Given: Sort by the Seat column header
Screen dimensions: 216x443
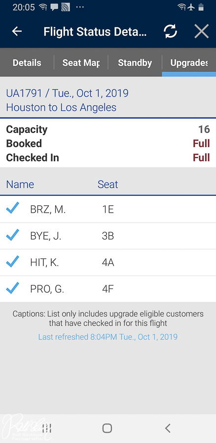Looking at the screenshot, I should pyautogui.click(x=108, y=184).
